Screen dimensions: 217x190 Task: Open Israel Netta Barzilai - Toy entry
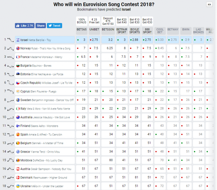pos(45,40)
